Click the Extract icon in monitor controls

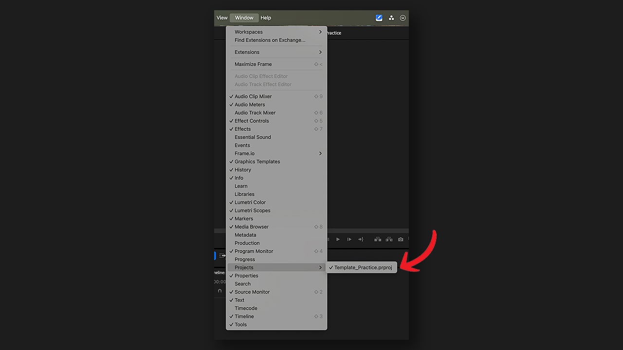coord(389,239)
